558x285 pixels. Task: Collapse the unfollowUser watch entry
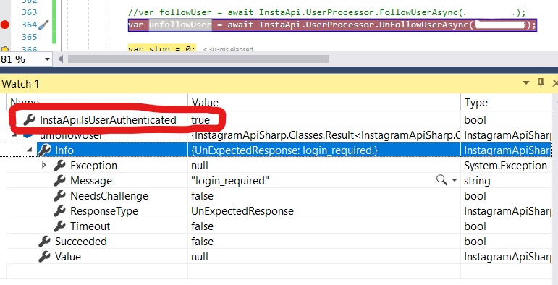pyautogui.click(x=14, y=135)
